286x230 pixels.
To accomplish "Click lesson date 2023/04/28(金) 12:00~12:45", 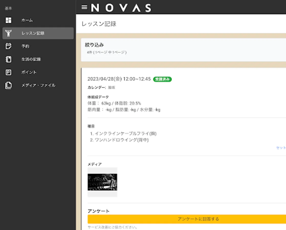I will pyautogui.click(x=119, y=79).
